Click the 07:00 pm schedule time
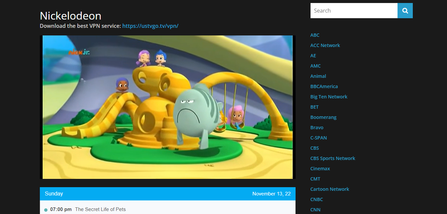 pos(61,209)
